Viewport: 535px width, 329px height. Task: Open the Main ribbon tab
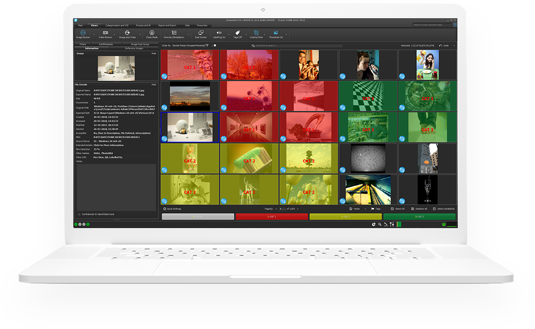[x=81, y=25]
